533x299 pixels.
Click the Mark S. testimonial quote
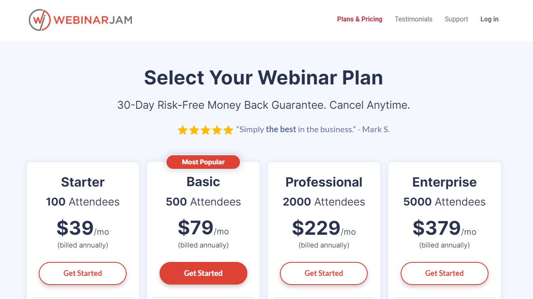[x=313, y=129]
